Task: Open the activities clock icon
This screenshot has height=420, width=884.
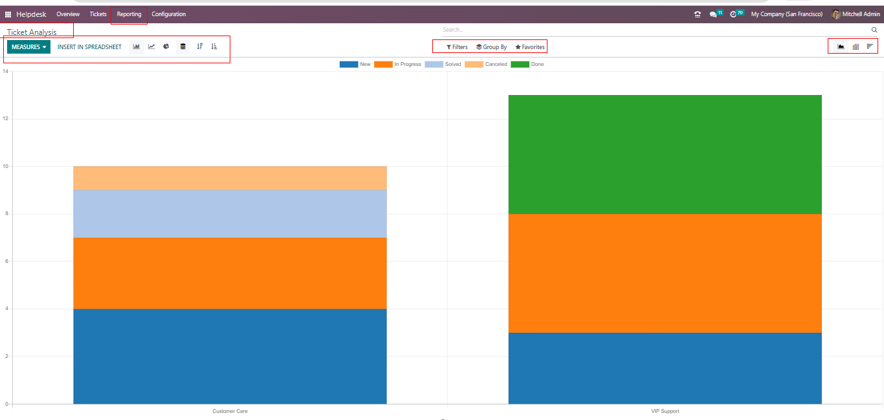Action: 733,14
